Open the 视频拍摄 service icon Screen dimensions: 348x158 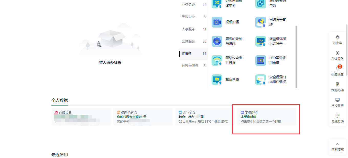click(217, 22)
